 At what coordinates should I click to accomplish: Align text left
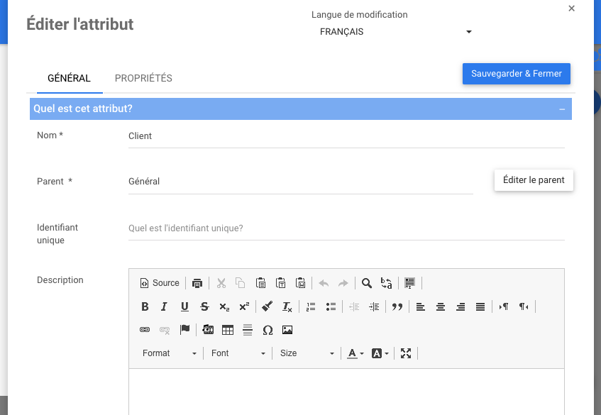pyautogui.click(x=421, y=306)
